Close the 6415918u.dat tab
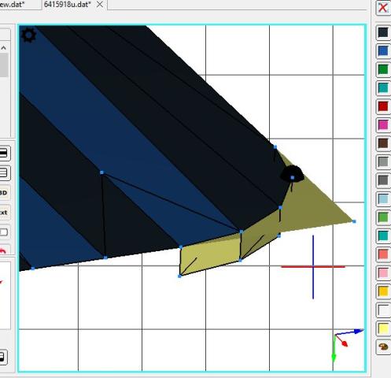This screenshot has height=378, width=391. [100, 5]
